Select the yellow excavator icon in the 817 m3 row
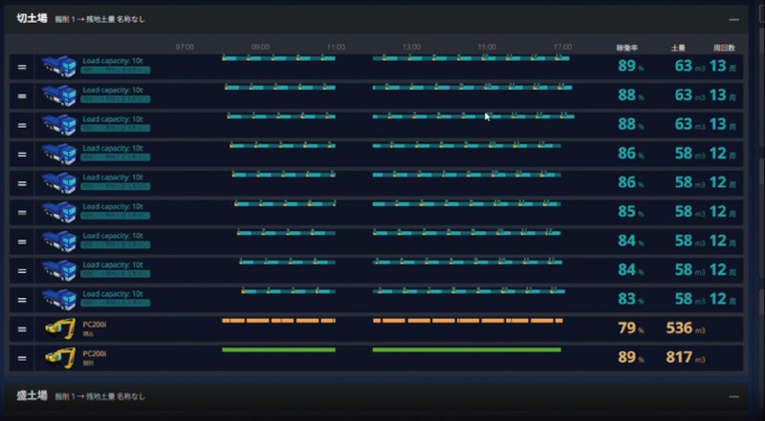 point(60,358)
